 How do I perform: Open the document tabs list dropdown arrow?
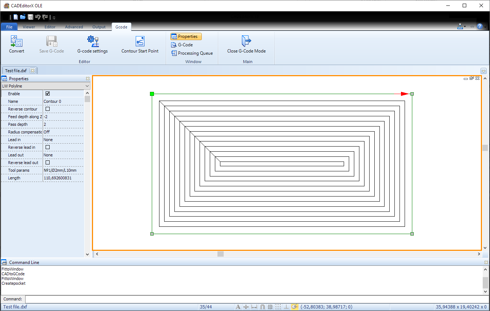(483, 71)
